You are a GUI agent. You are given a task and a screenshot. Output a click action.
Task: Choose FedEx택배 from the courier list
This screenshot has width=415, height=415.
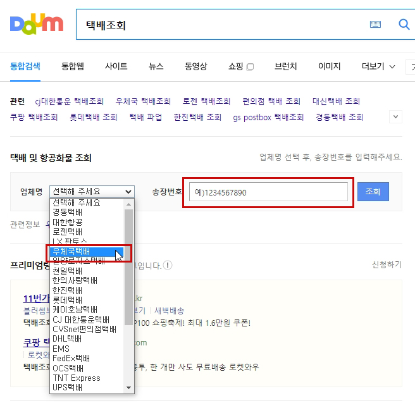point(87,358)
